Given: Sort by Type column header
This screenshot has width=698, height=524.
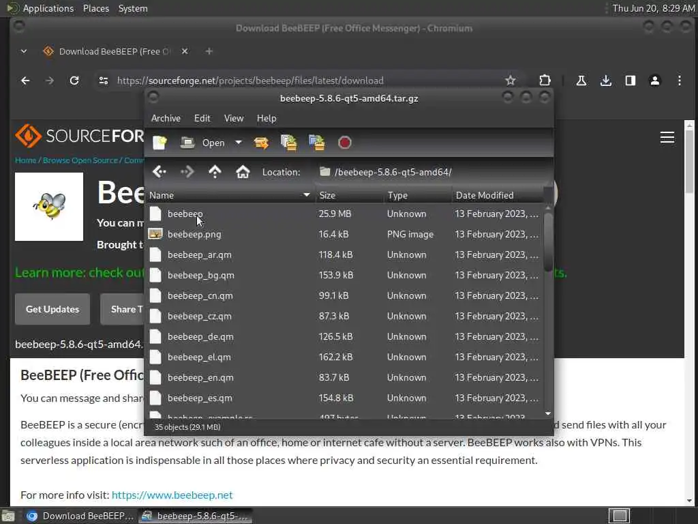Looking at the screenshot, I should coord(418,195).
